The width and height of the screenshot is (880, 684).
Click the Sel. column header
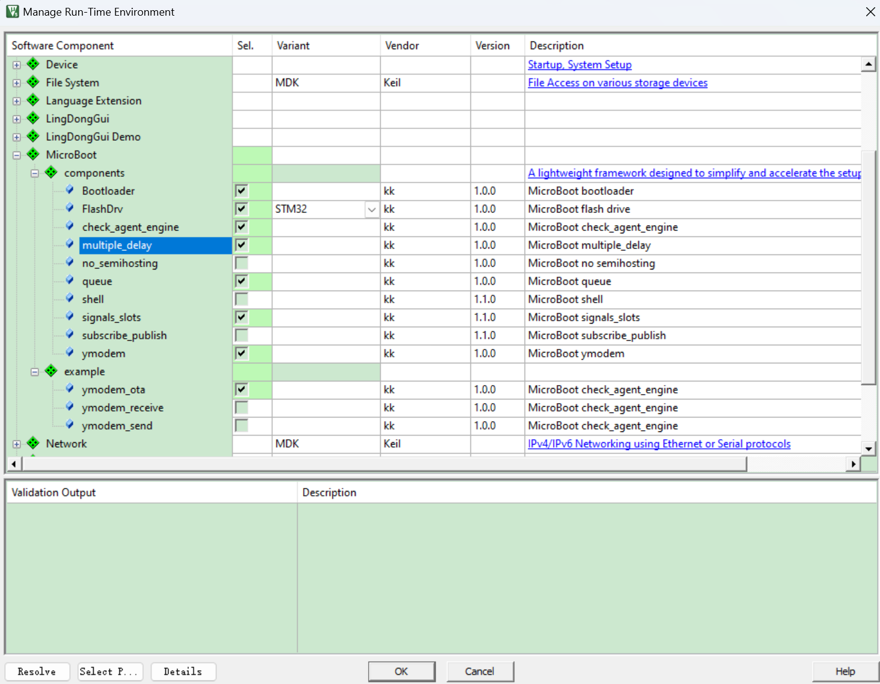[252, 46]
